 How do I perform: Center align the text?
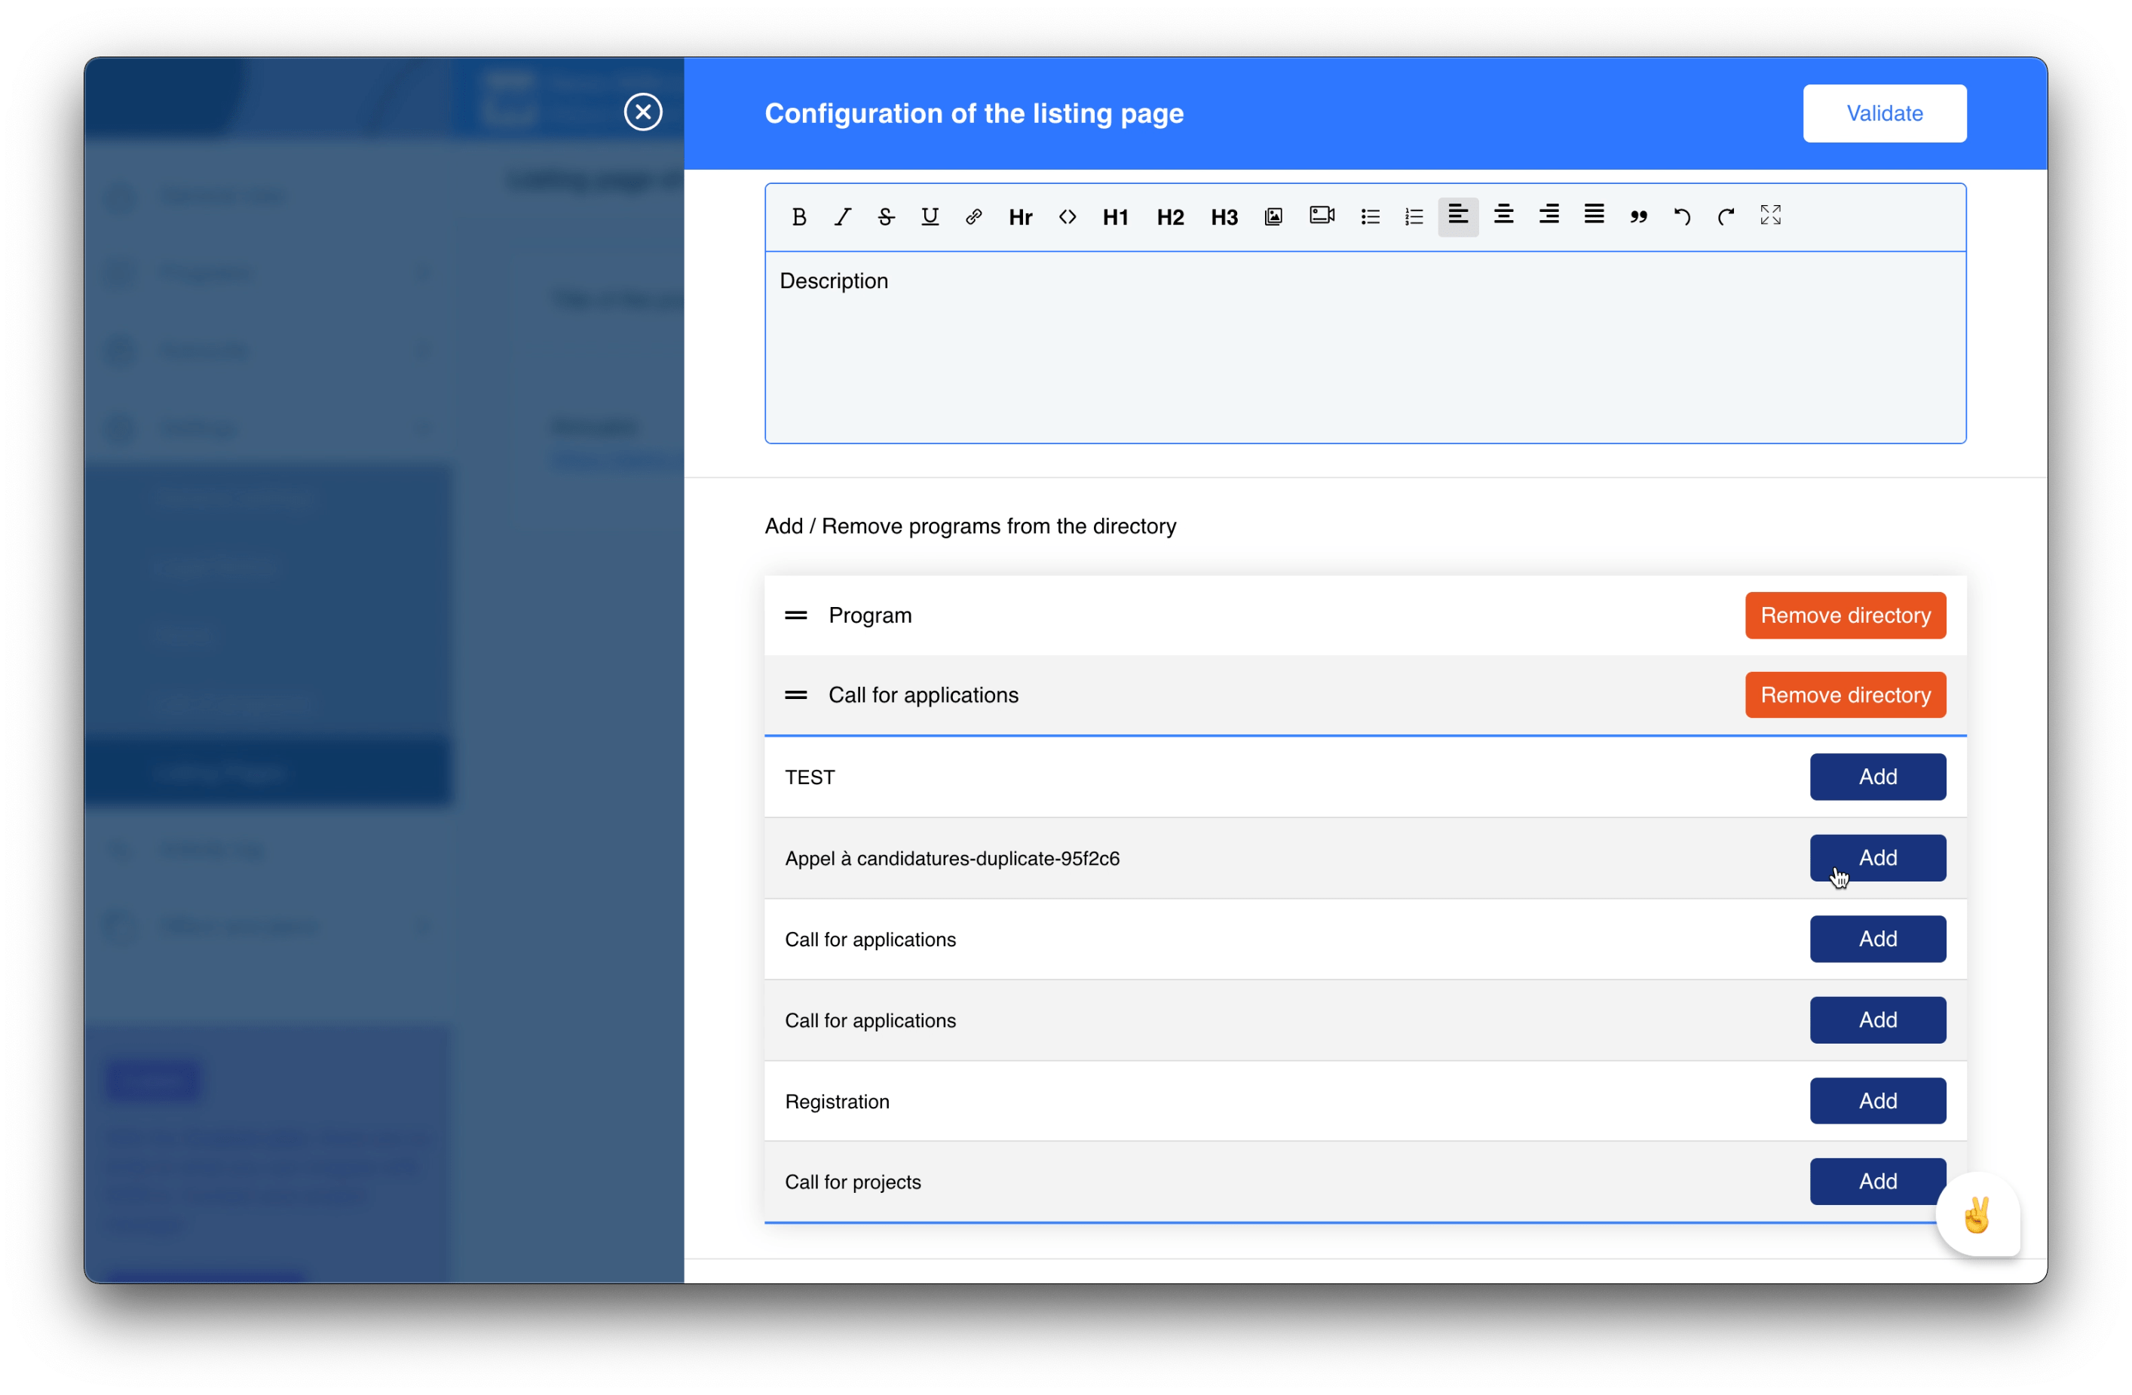1503,216
